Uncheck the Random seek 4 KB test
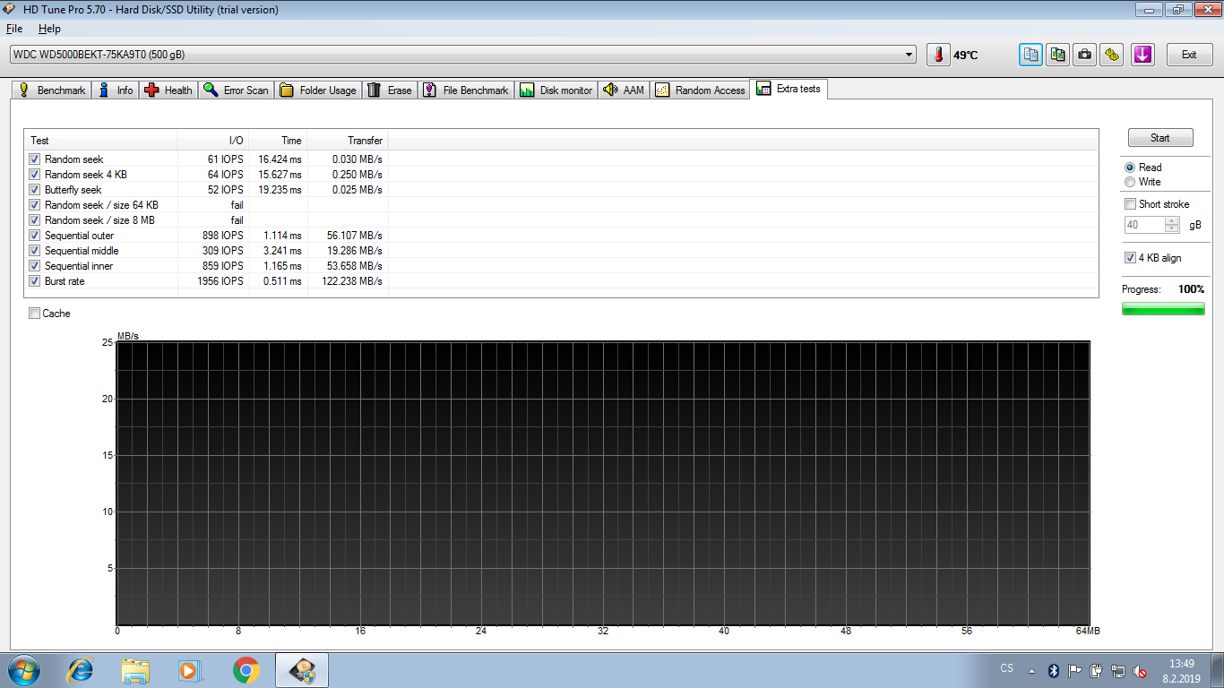 (35, 175)
